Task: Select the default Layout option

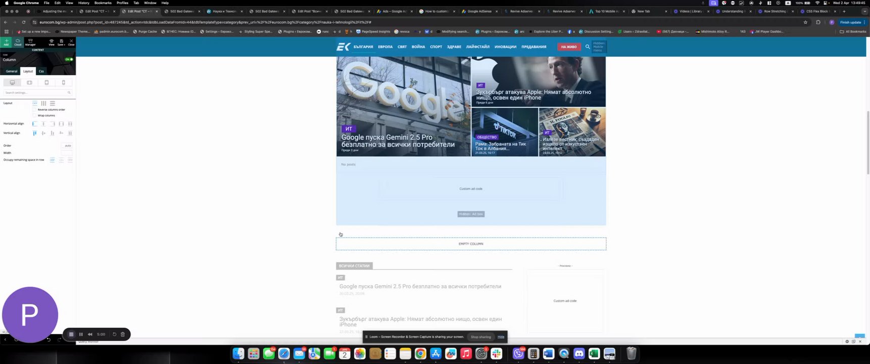Action: coord(35,103)
